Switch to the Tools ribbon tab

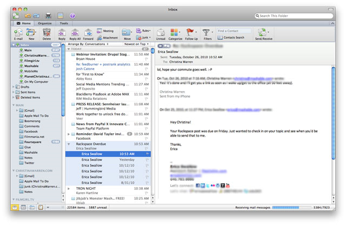coord(64,23)
